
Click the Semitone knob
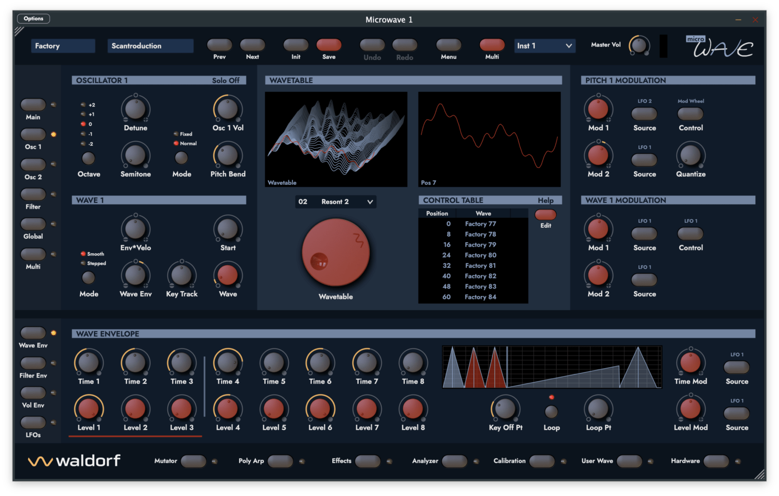[135, 155]
